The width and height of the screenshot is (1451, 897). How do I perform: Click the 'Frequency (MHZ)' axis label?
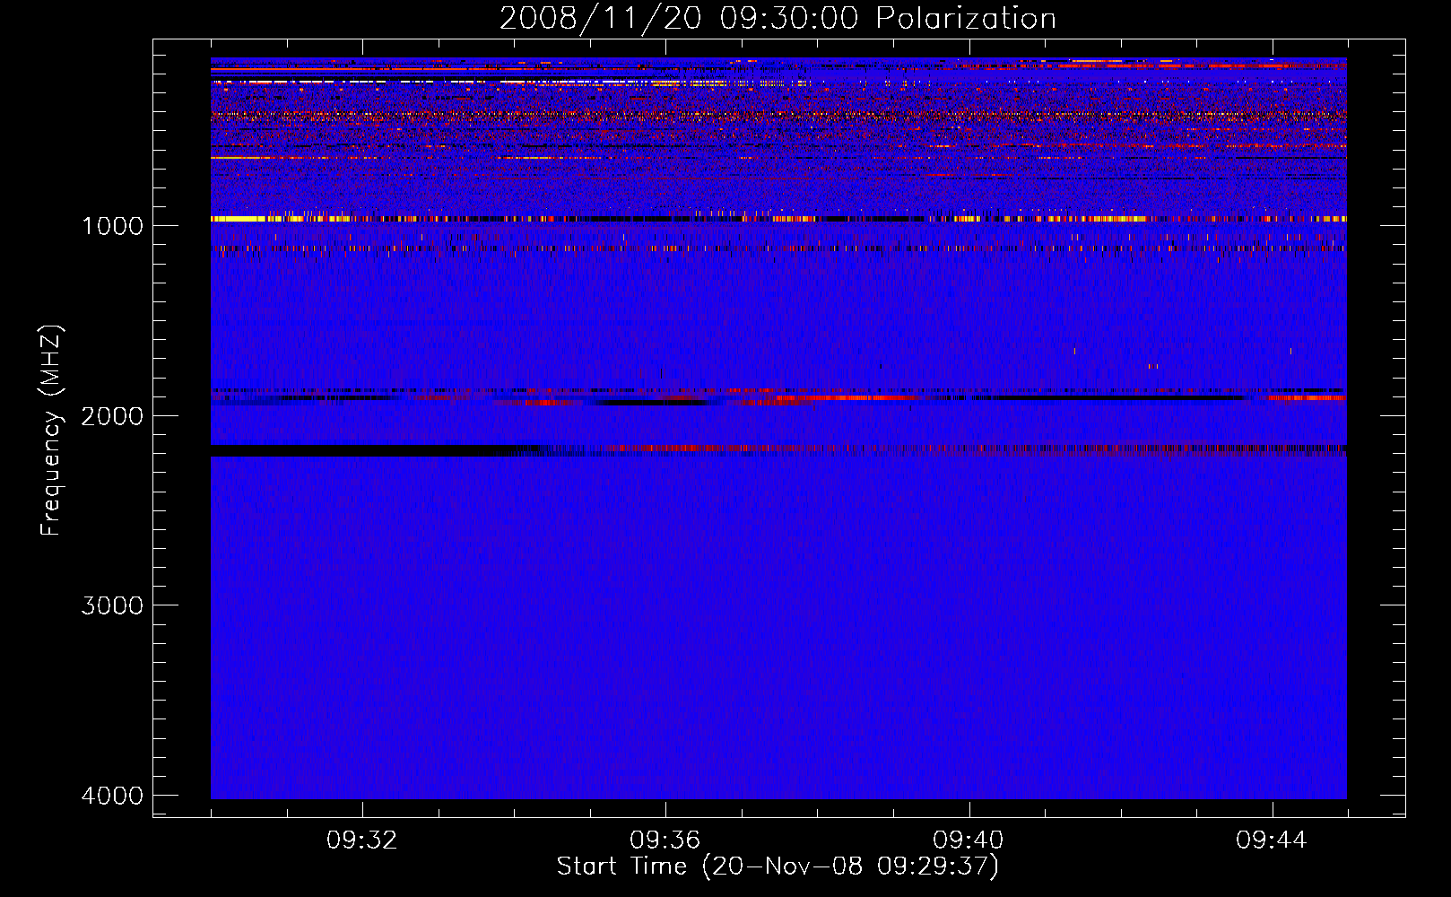pos(51,431)
